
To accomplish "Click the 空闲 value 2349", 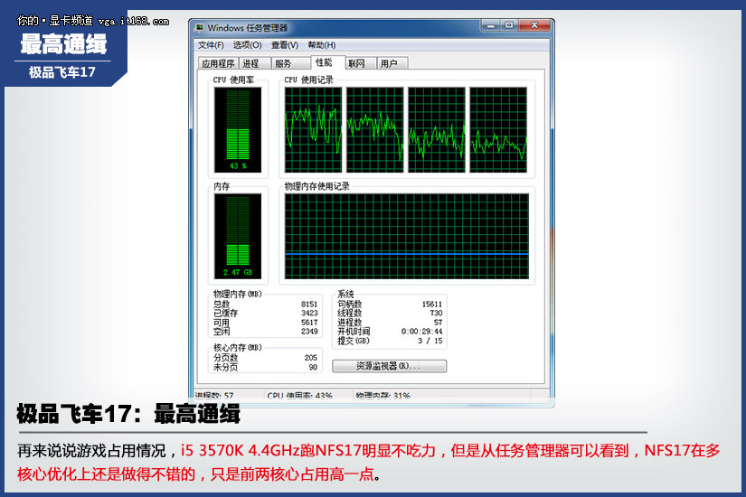I will pyautogui.click(x=309, y=332).
